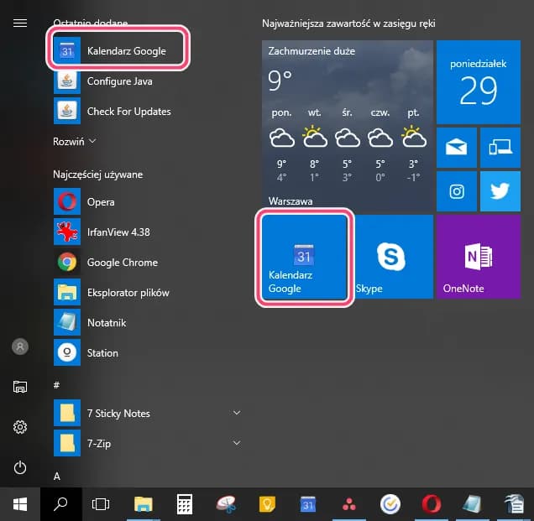Open the Mail envelope tile
Viewport: 534px width, 521px height.
click(457, 148)
